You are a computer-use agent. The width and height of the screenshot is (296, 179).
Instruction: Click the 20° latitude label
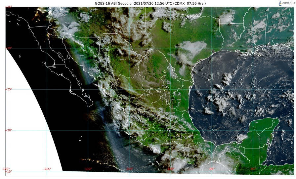click(9, 130)
